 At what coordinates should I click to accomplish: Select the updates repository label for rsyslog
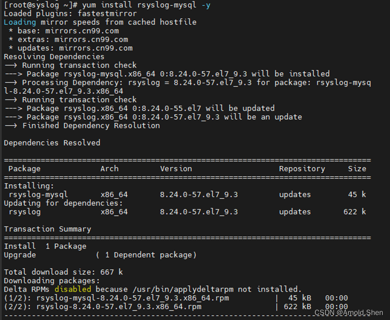coord(295,212)
